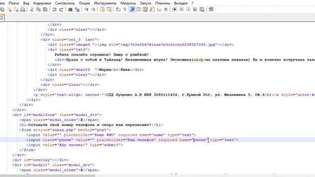Show the Document Map panel icon

pyautogui.click(x=145, y=9)
